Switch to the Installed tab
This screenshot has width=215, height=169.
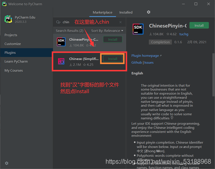pyautogui.click(x=126, y=12)
